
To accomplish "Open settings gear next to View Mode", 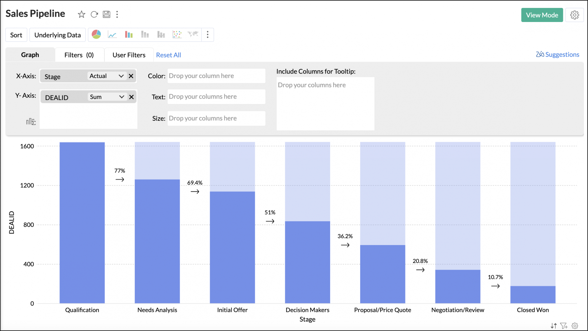I will (x=574, y=15).
